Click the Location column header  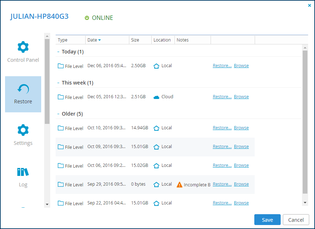click(163, 40)
